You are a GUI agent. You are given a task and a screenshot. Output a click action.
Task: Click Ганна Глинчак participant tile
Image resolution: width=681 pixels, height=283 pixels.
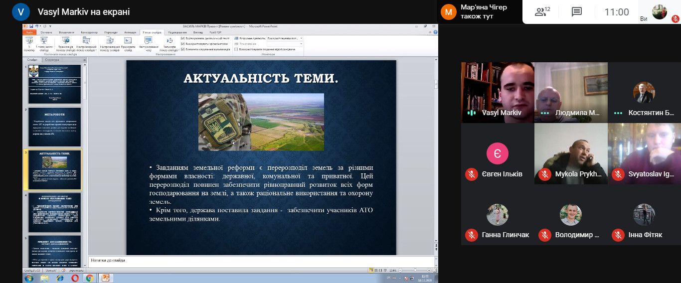pos(497,215)
